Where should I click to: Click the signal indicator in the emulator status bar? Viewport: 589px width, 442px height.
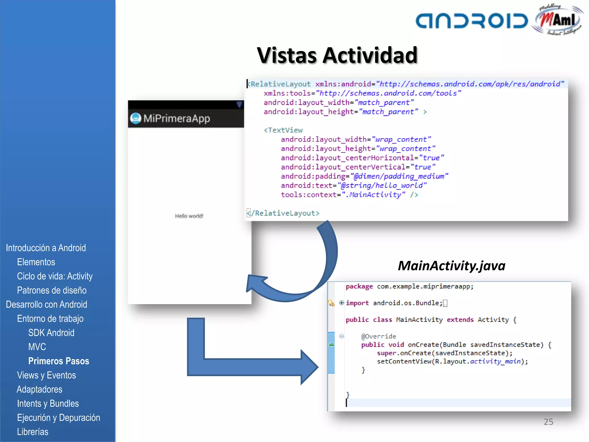[239, 104]
